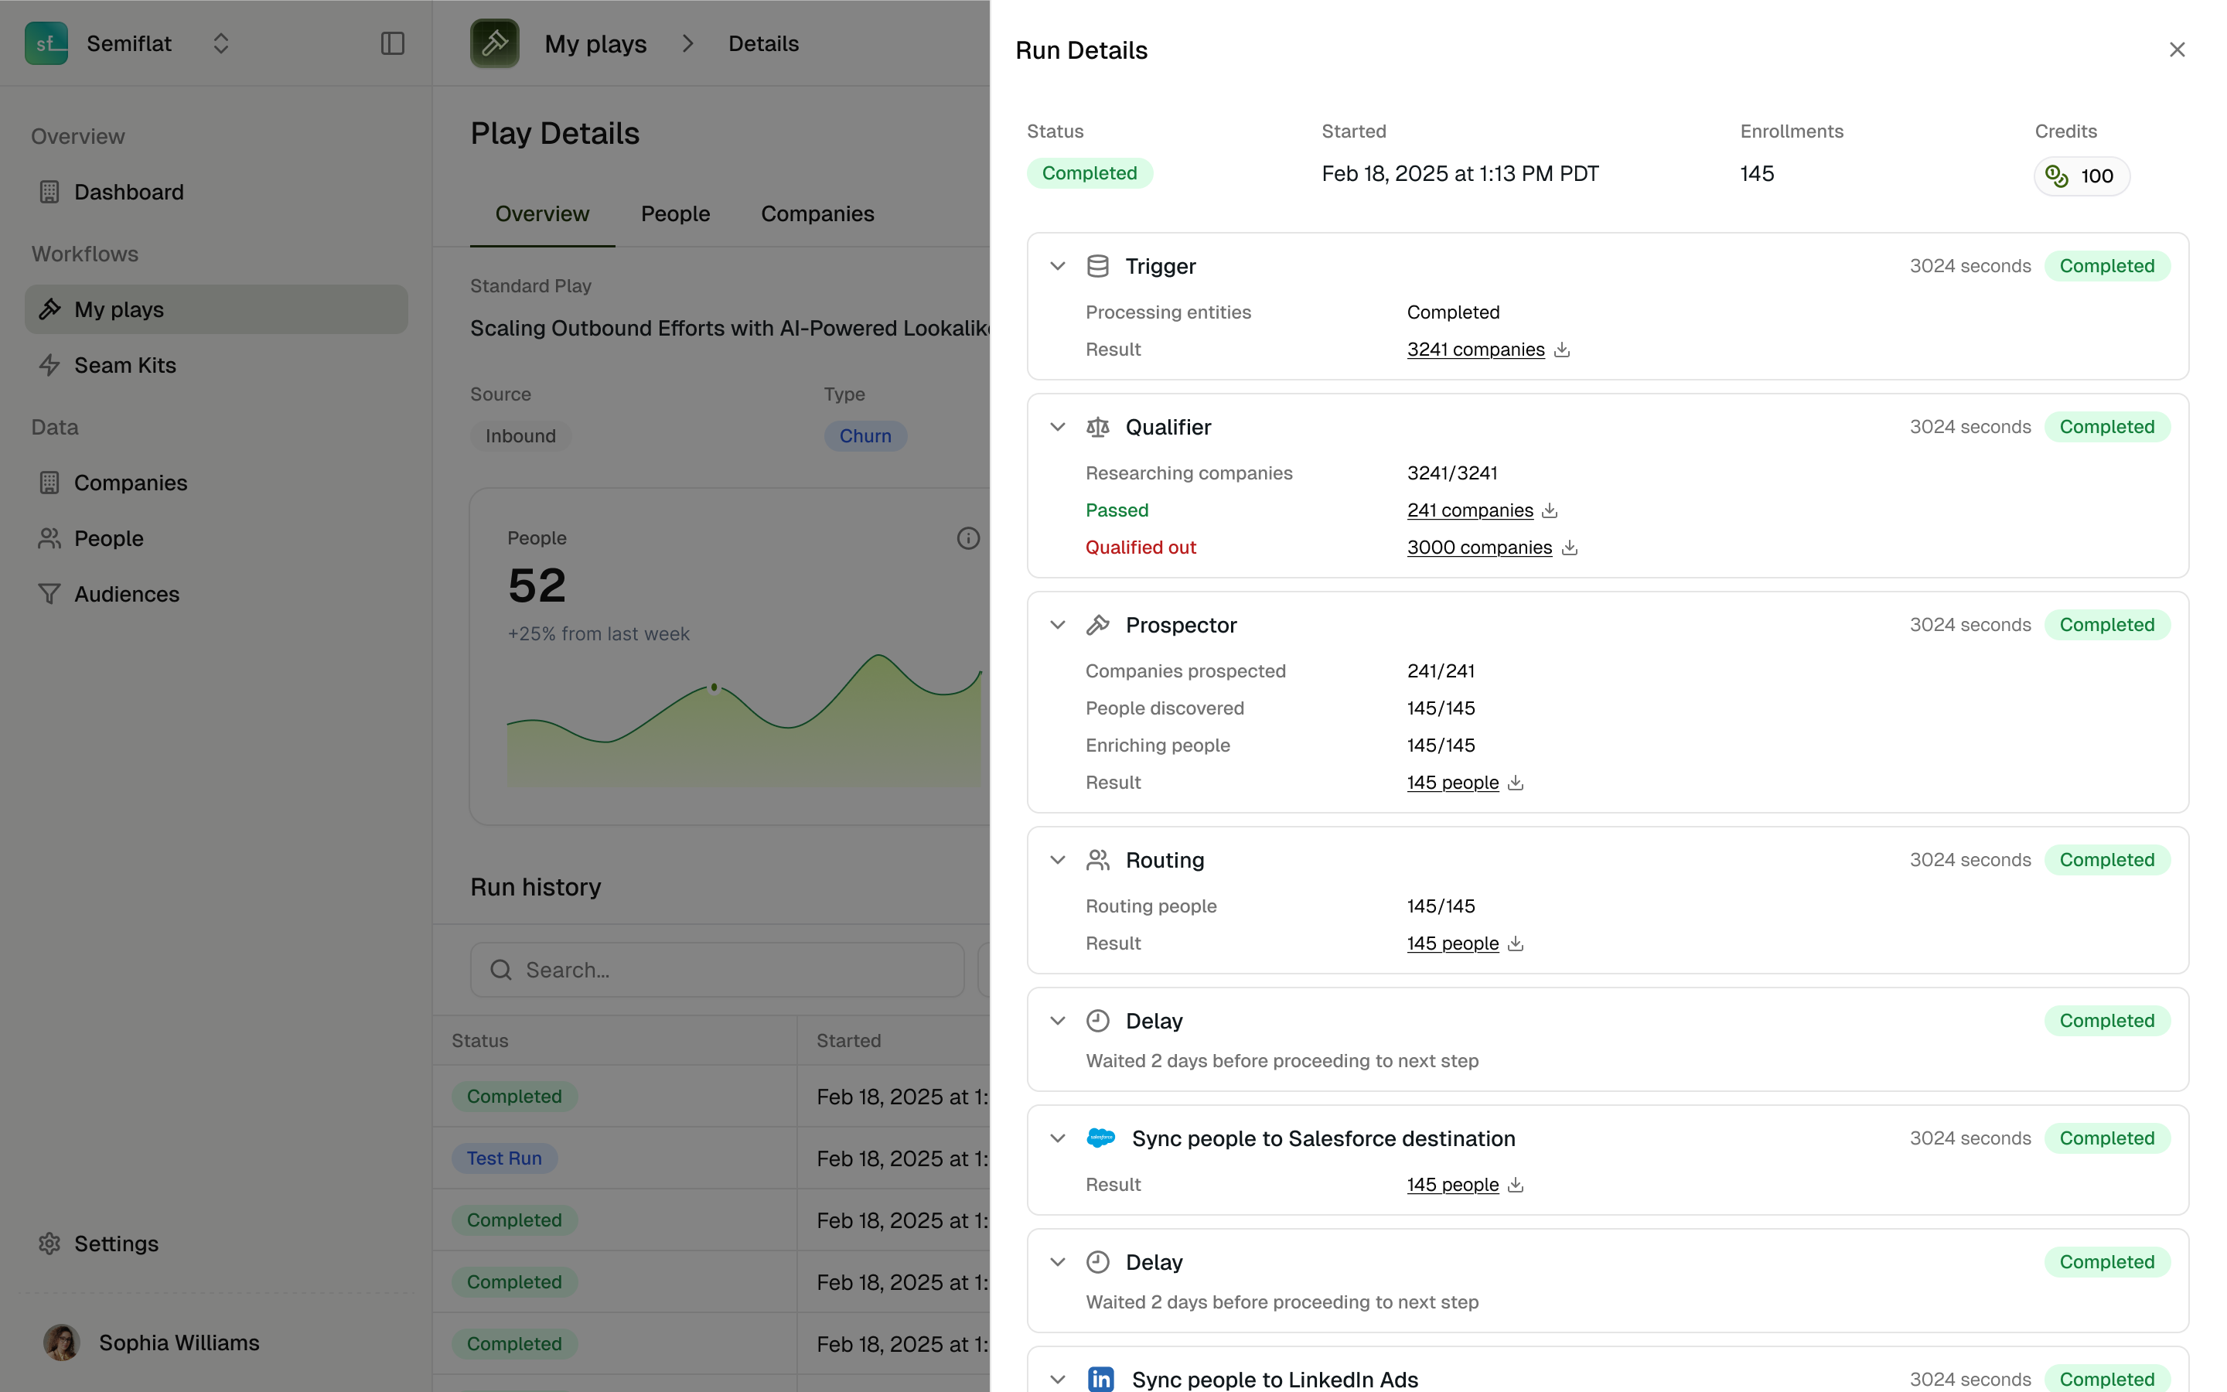The image size is (2227, 1392).
Task: Collapse the Trigger step section
Action: pos(1057,266)
